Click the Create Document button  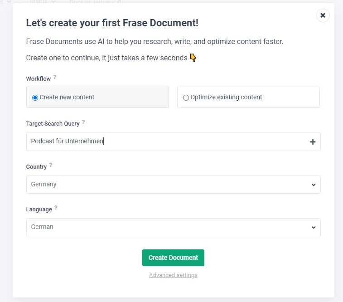point(173,258)
